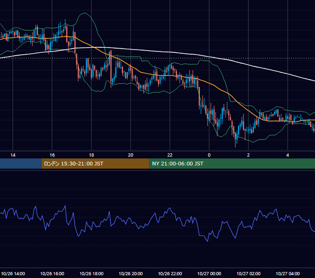Viewport: 315px width, 278px height.
Task: Click the 20 hour axis label
Action: tap(131, 155)
